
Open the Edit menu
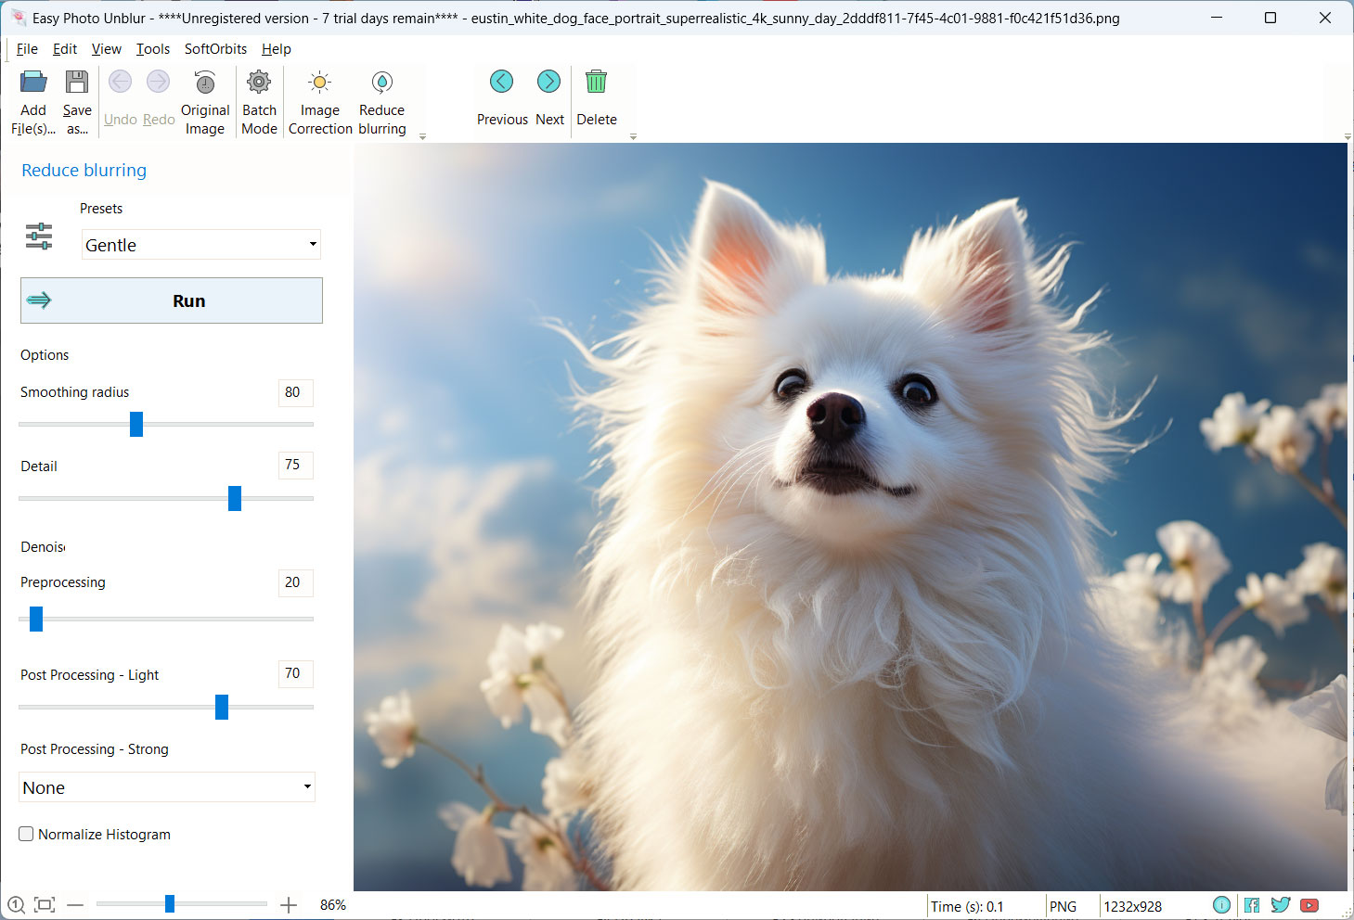(65, 49)
